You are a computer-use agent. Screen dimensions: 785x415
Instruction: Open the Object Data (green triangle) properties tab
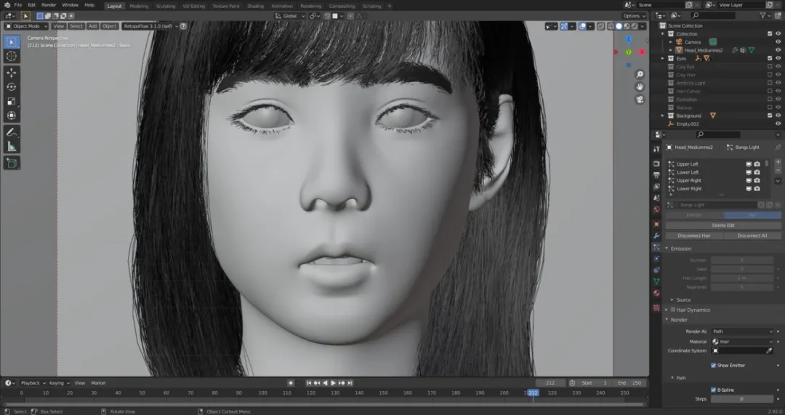[x=656, y=282]
